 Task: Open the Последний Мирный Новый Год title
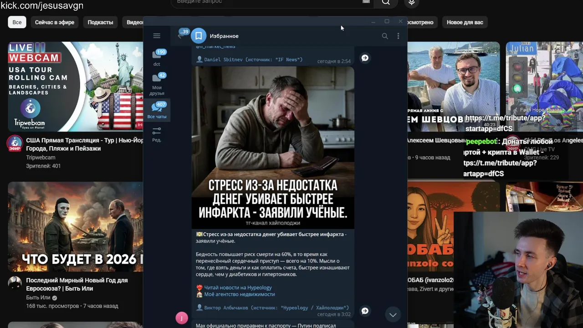[x=77, y=284]
